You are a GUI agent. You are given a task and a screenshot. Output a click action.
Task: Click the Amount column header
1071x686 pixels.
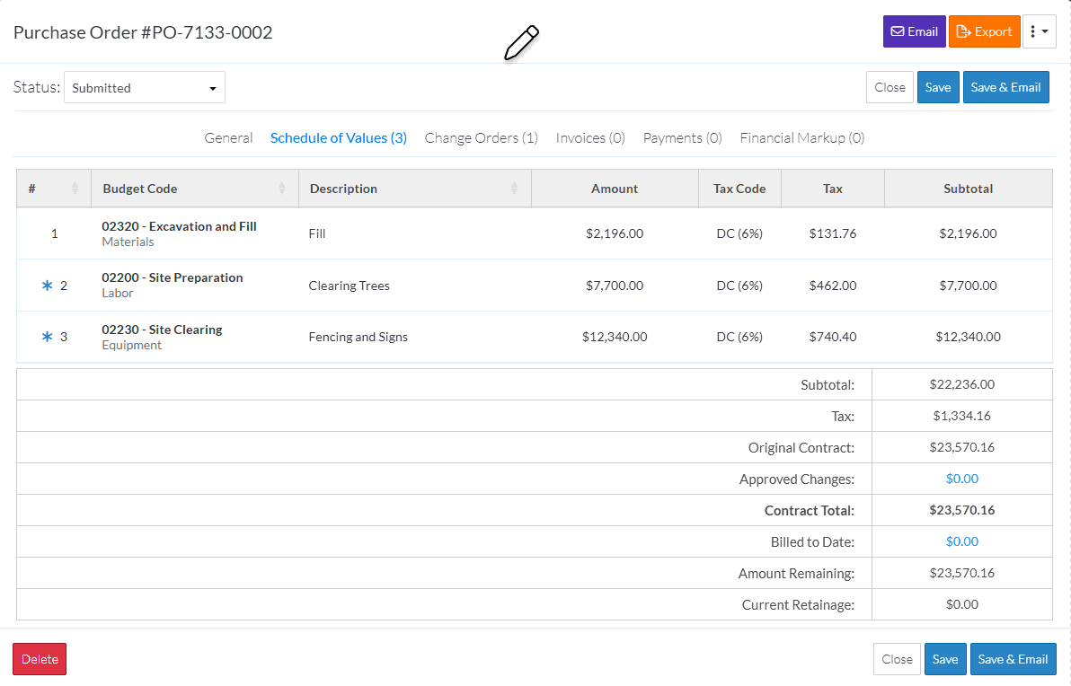point(615,189)
